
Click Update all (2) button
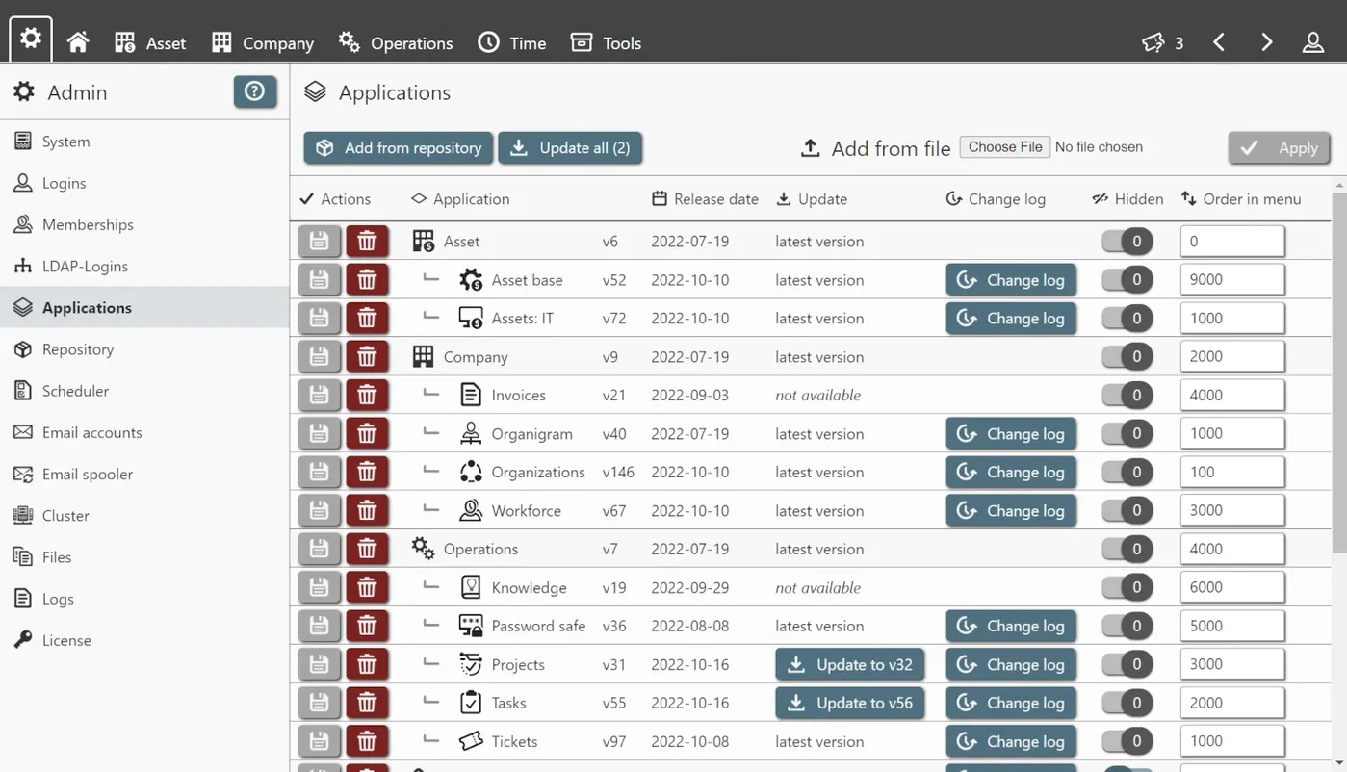(570, 147)
